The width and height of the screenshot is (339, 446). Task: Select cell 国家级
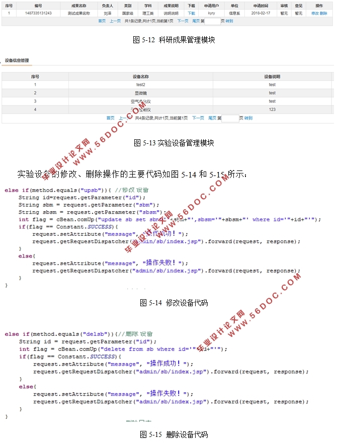[128, 14]
